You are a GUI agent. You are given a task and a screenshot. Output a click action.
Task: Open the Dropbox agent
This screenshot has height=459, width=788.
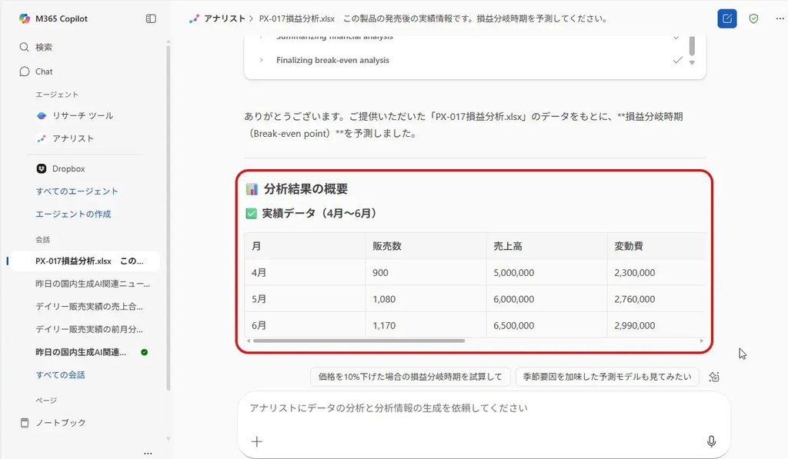pyautogui.click(x=68, y=168)
